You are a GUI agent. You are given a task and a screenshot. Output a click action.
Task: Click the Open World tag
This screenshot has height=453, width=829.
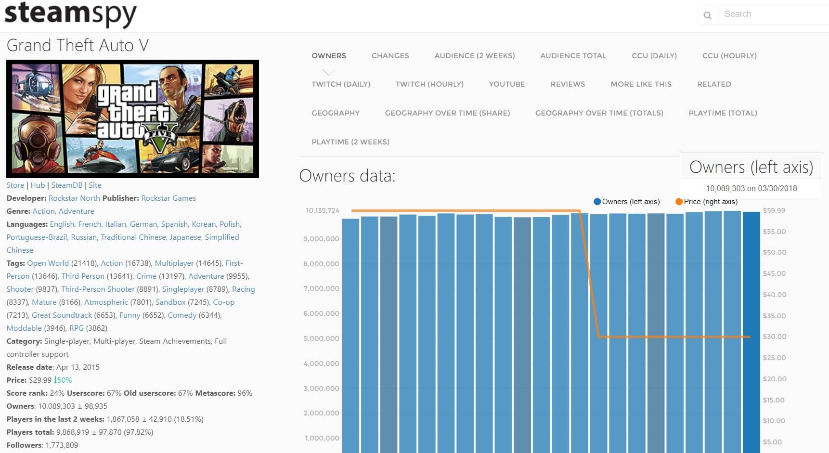(48, 263)
